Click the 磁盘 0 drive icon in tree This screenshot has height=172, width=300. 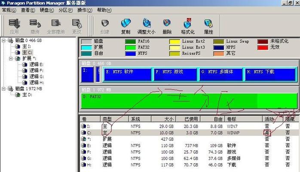(x=11, y=40)
